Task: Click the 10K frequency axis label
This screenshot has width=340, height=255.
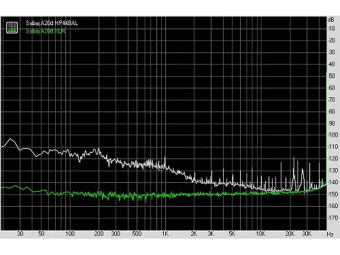Action: (260, 234)
